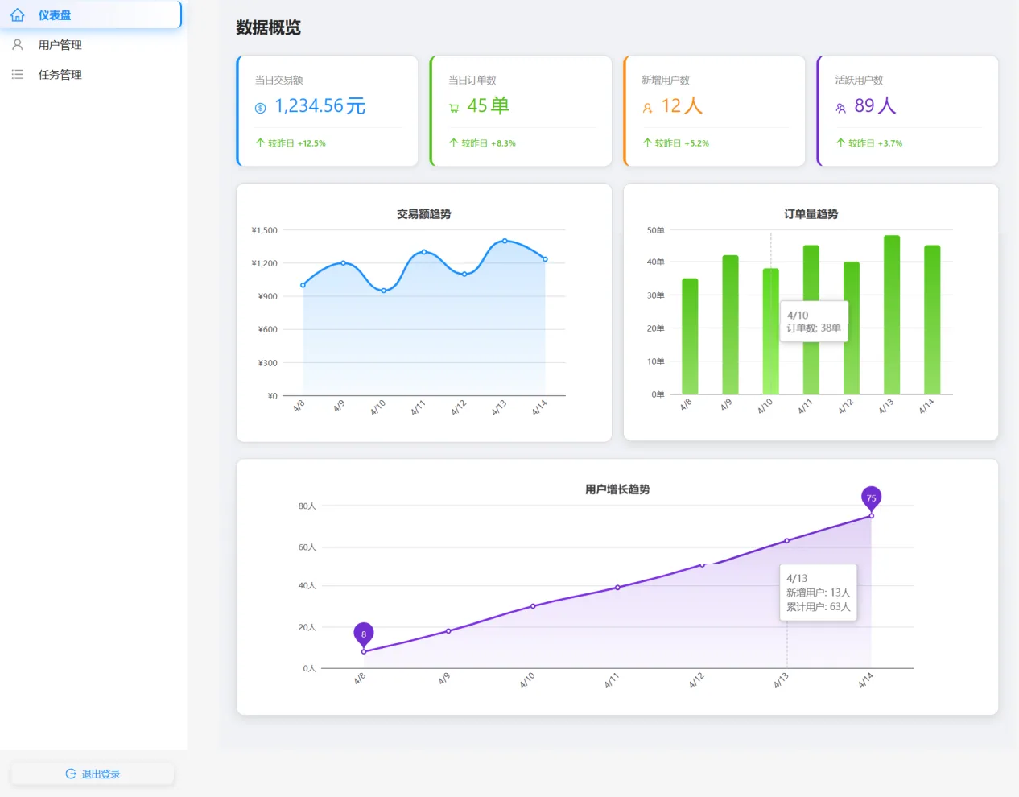Click the orange user icon in 新增用户数 card
Viewport: 1019px width, 797px height.
647,108
